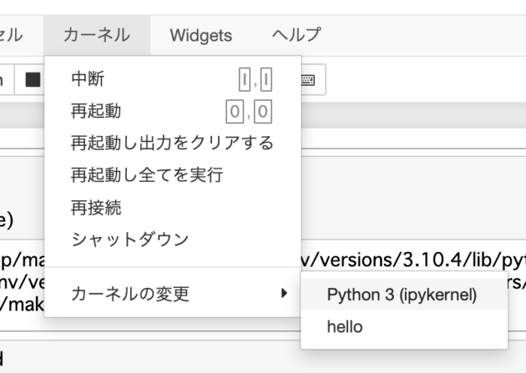Open the カーネル menu
This screenshot has height=373, width=526.
tap(96, 35)
